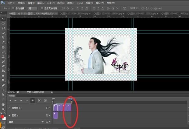Click the Auto-Align Layers icon in options bar

(x=124, y=8)
